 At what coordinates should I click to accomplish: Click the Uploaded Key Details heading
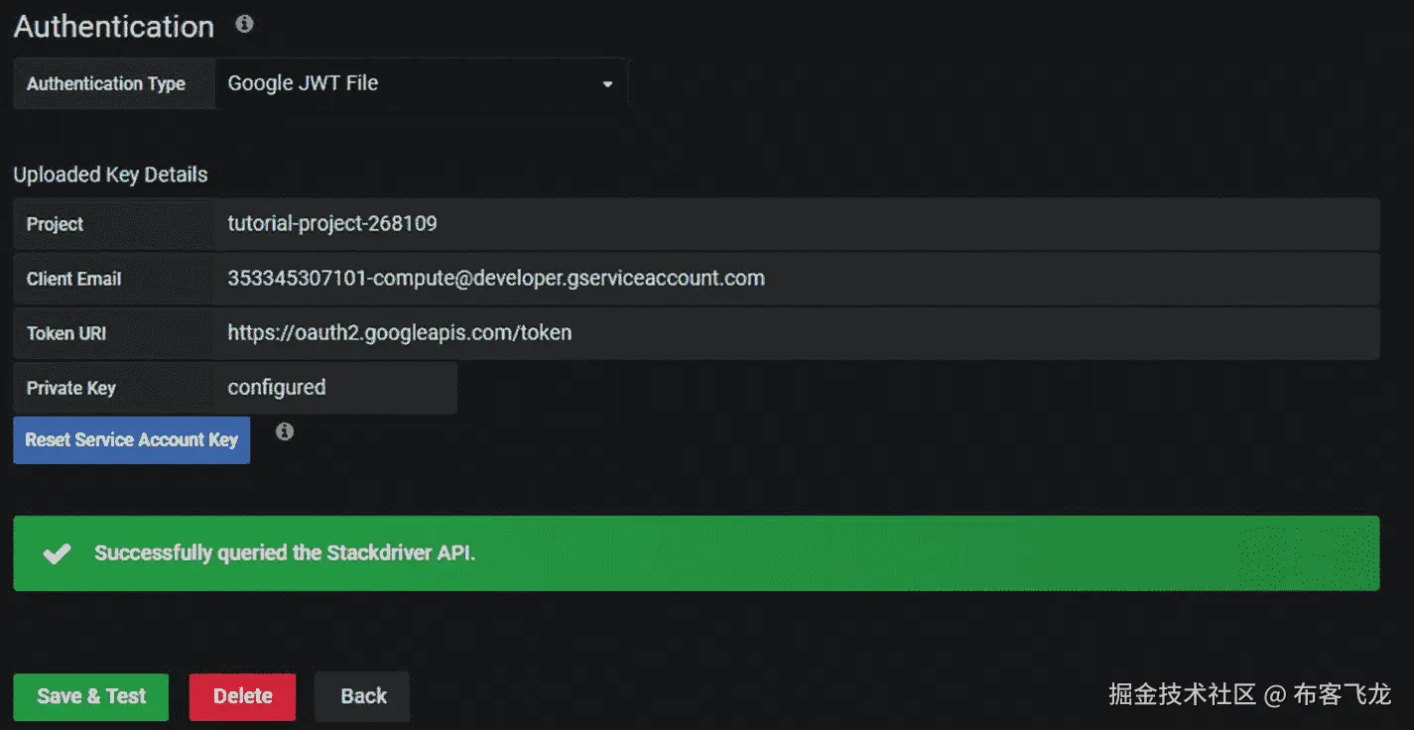pyautogui.click(x=110, y=175)
